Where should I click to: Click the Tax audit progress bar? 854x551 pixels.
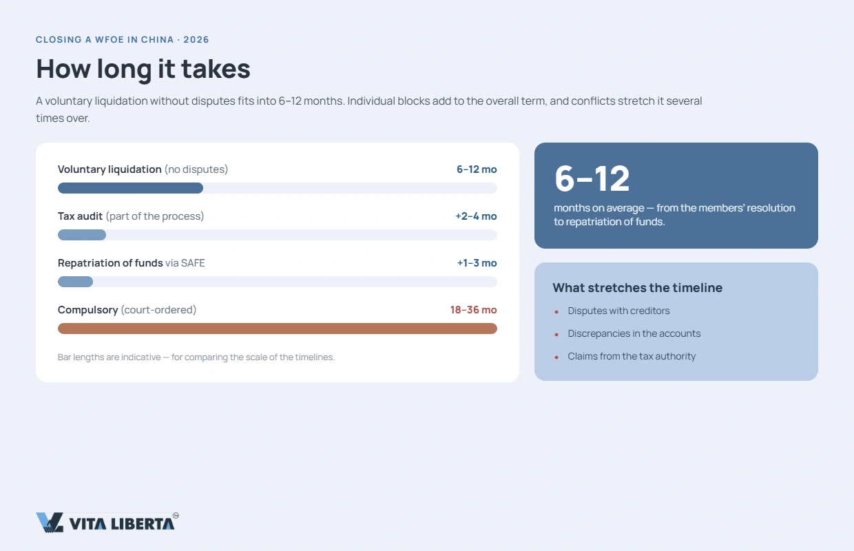(x=278, y=235)
